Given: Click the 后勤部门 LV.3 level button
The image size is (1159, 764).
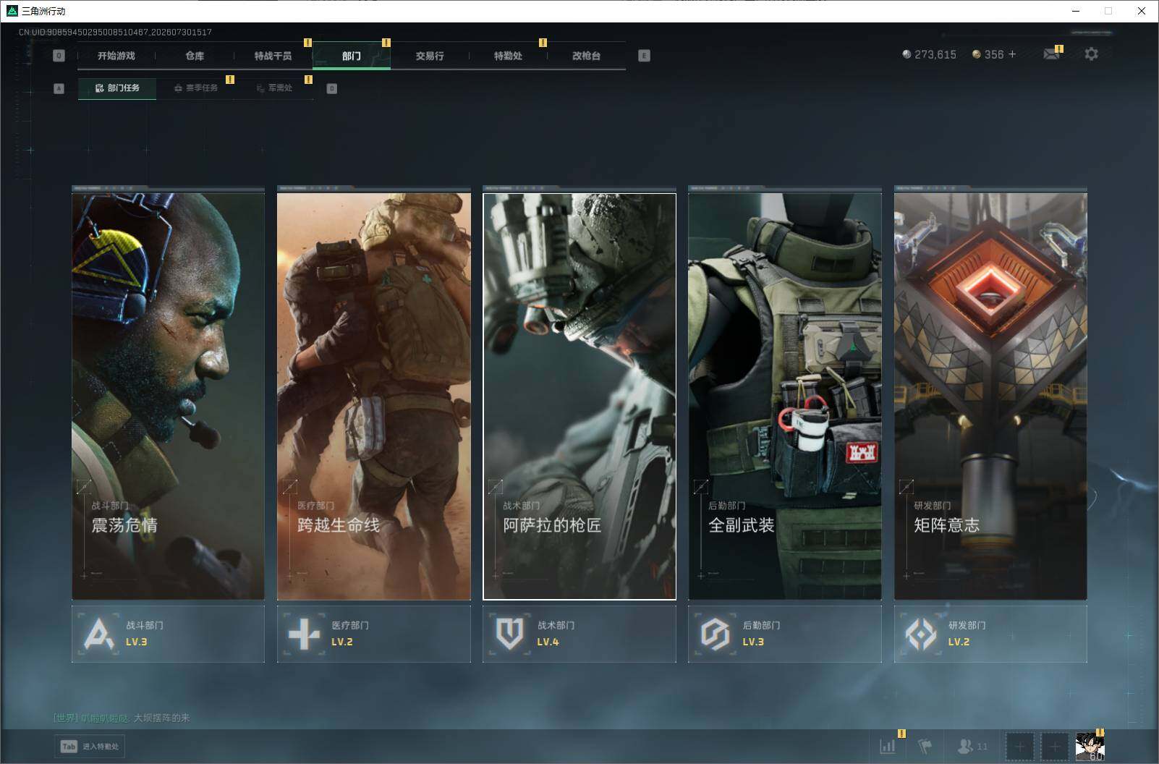Looking at the screenshot, I should point(785,634).
